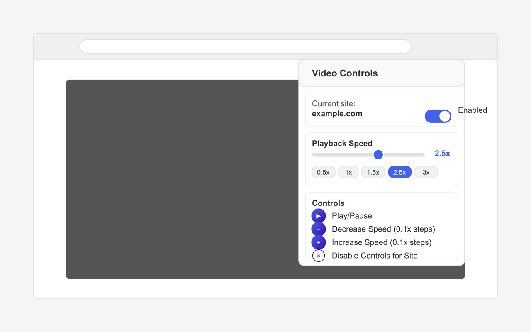Click the Increase Speed plus icon
The width and height of the screenshot is (531, 332).
pyautogui.click(x=319, y=242)
